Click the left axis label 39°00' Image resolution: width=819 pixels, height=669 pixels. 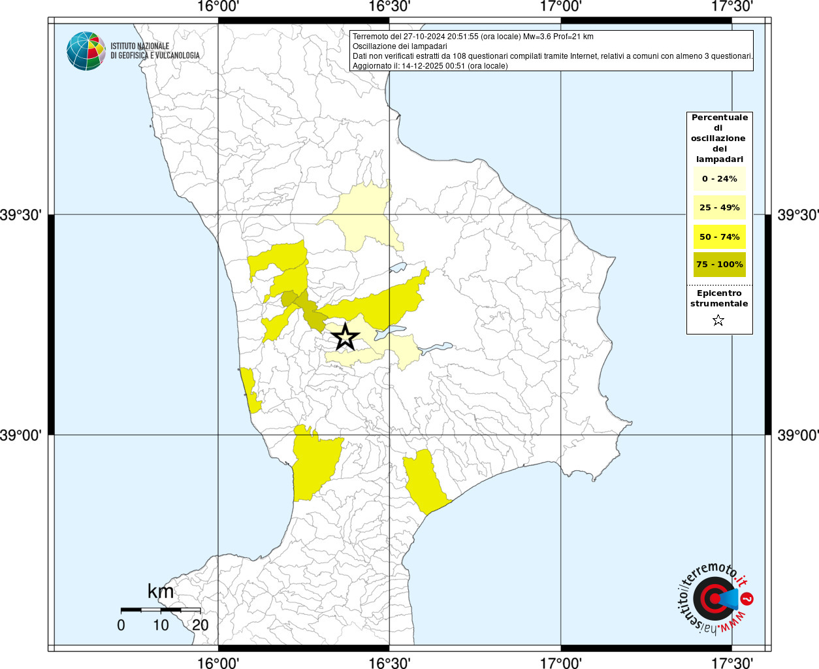click(21, 435)
